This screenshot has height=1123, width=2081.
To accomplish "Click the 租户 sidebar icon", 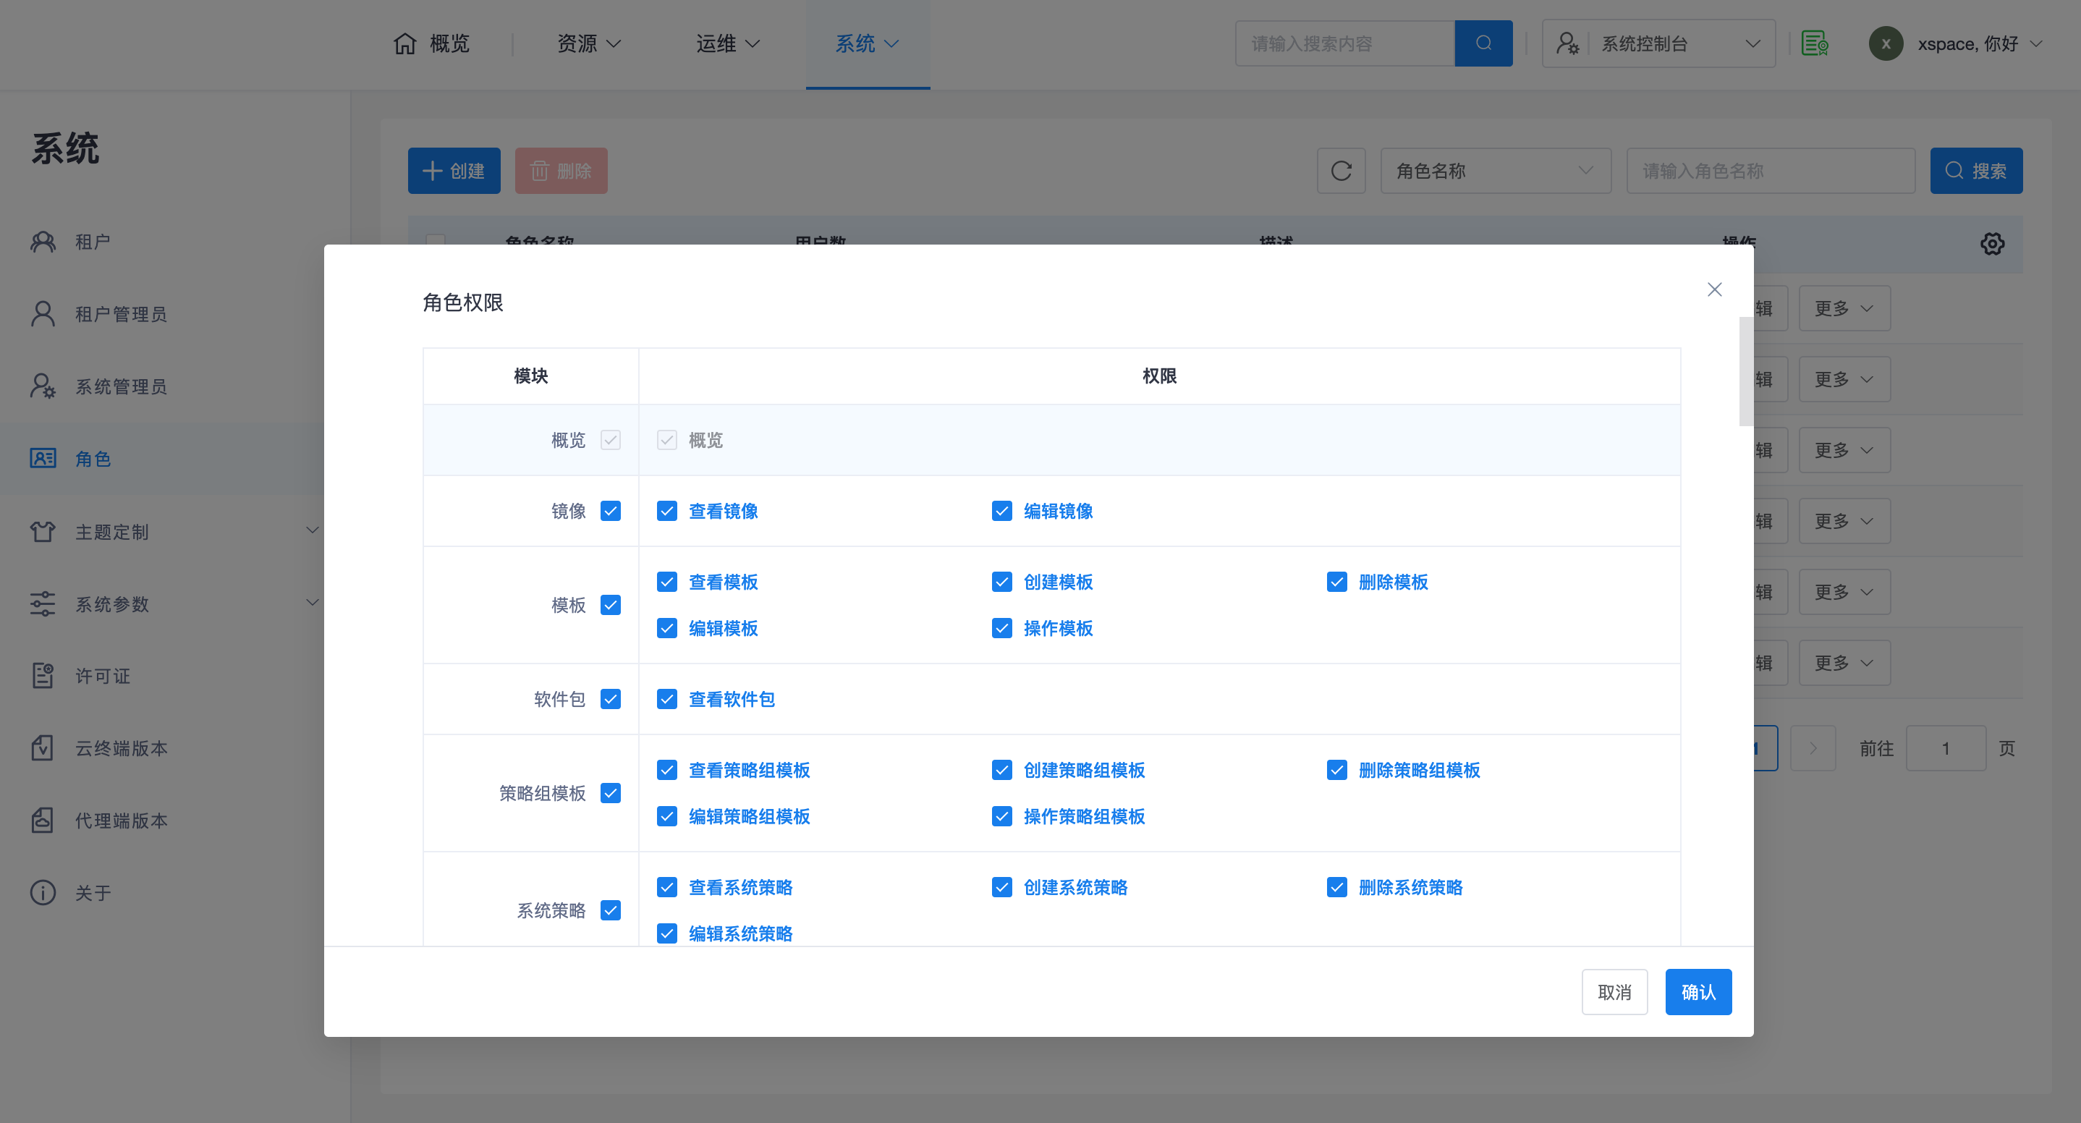I will coord(43,242).
